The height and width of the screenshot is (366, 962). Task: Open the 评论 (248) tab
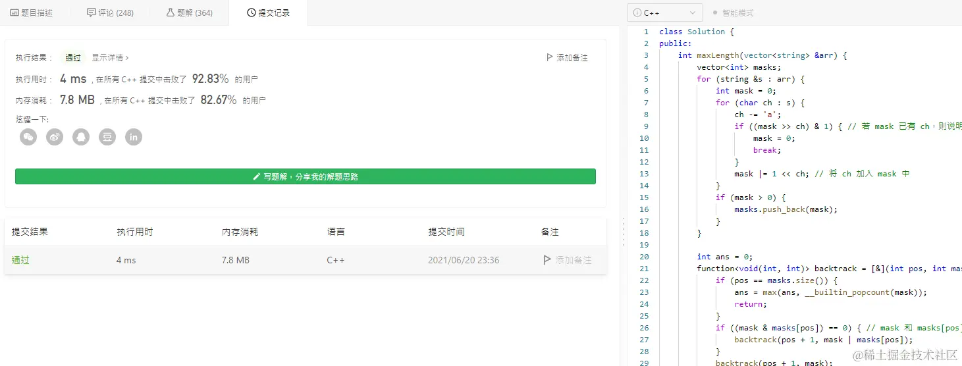pyautogui.click(x=111, y=13)
